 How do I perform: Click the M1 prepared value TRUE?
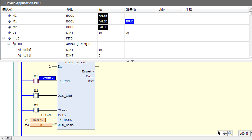point(129,21)
